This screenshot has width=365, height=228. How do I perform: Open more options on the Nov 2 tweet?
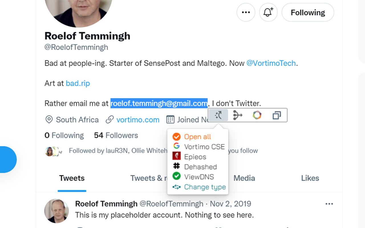point(329,204)
